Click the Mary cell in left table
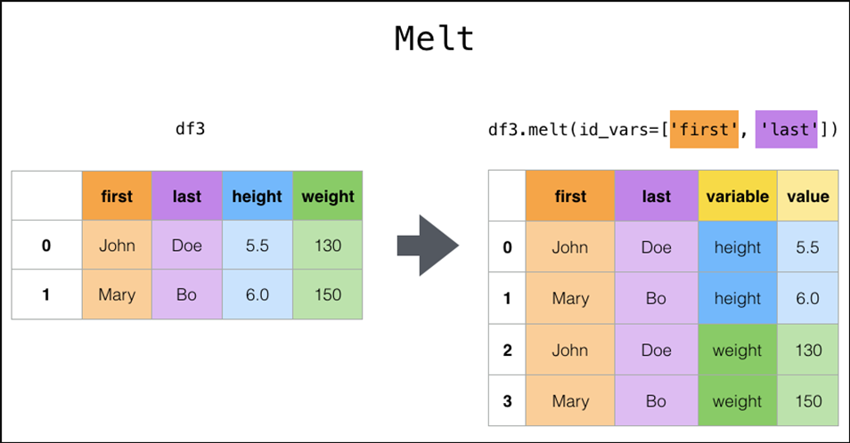The height and width of the screenshot is (443, 850). point(117,294)
